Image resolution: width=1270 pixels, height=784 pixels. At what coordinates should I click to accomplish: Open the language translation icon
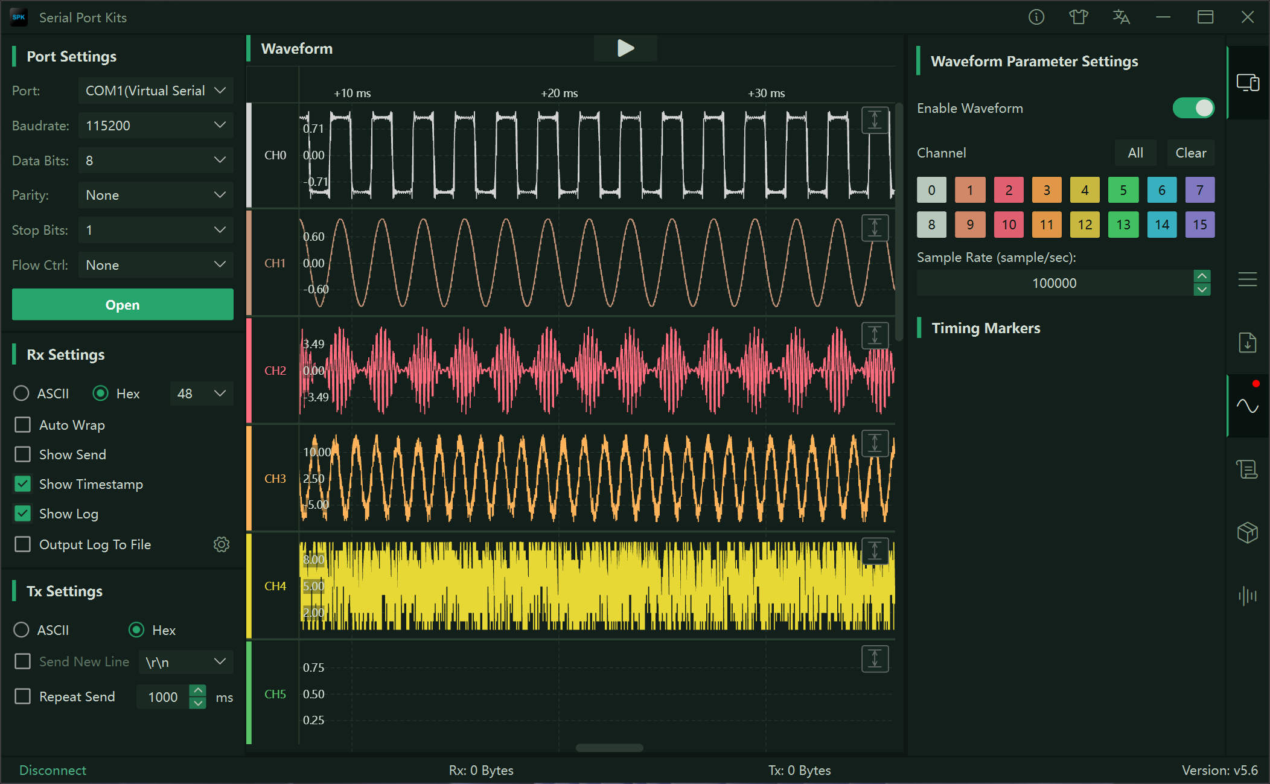click(x=1121, y=18)
